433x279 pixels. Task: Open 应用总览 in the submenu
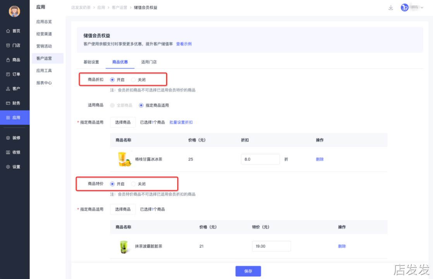(44, 22)
